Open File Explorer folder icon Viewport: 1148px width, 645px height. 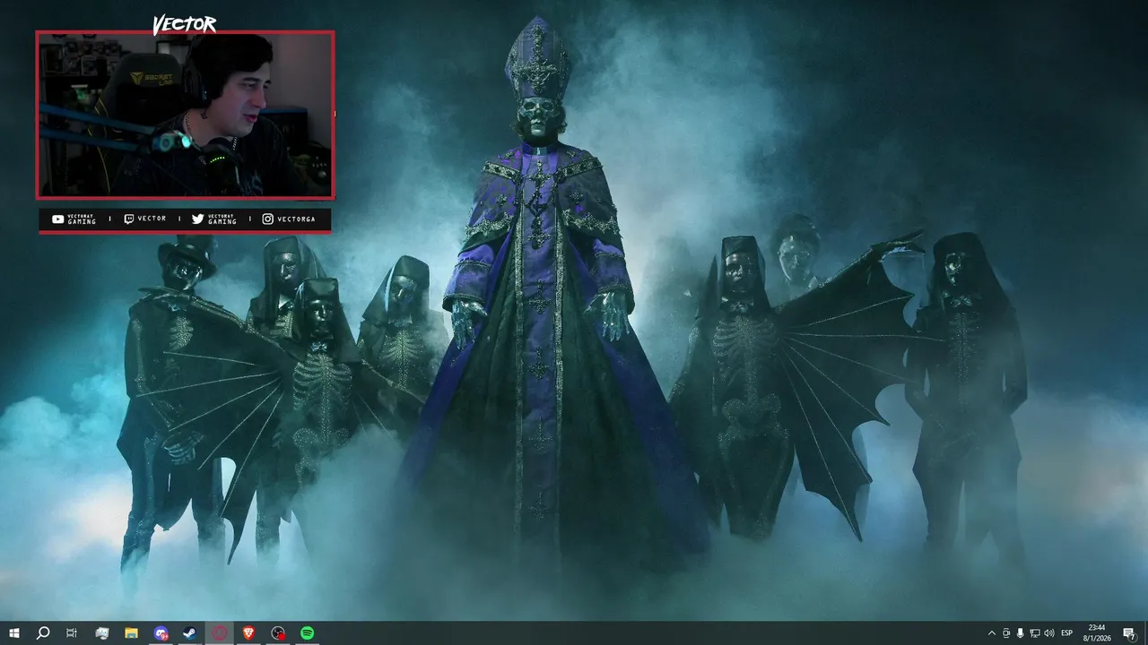pos(131,633)
